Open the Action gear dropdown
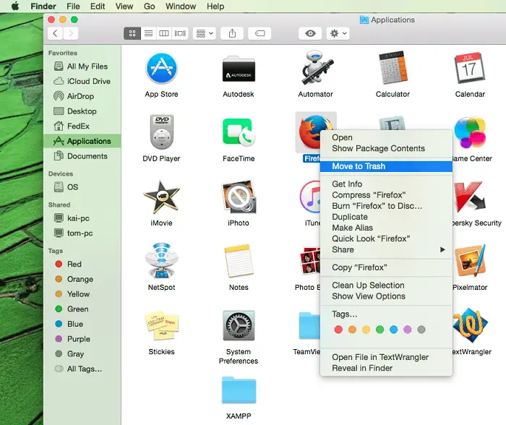The height and width of the screenshot is (425, 506). tap(338, 33)
